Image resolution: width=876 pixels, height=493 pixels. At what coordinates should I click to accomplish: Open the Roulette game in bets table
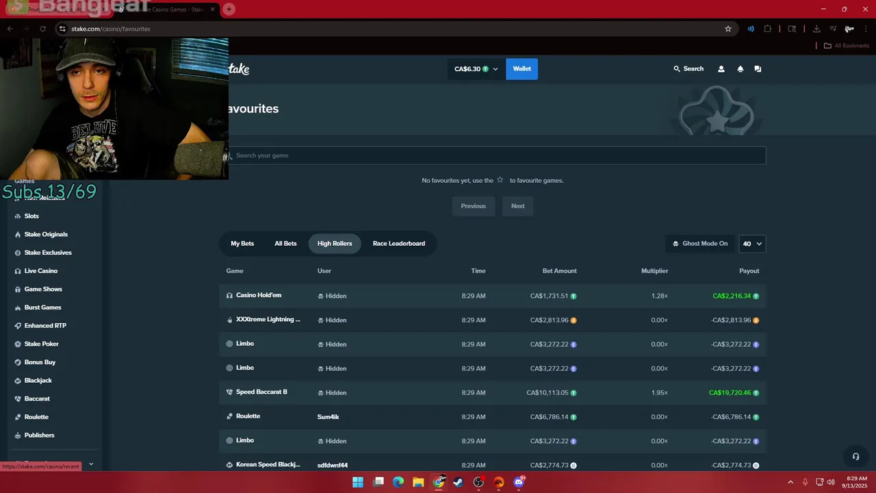click(248, 416)
